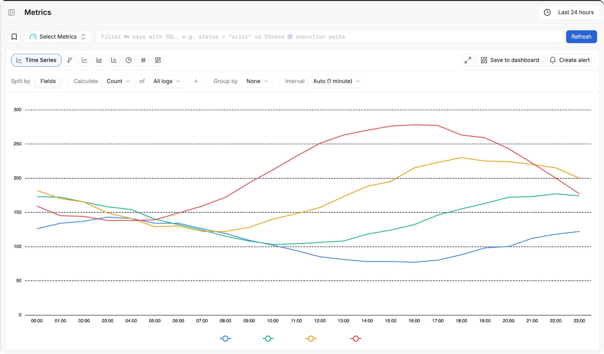Toggle the red series legend marker

[x=355, y=339]
